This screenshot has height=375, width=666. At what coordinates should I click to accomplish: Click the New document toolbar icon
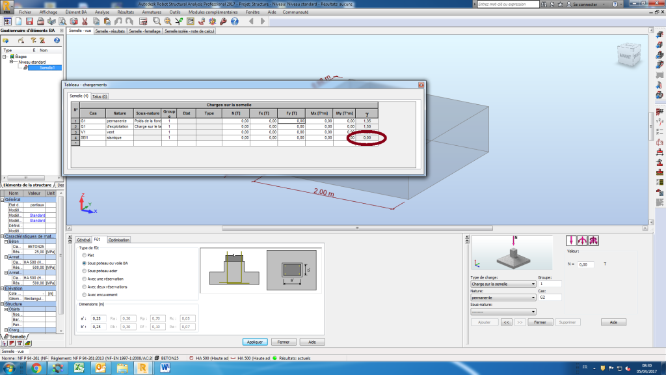click(x=19, y=21)
